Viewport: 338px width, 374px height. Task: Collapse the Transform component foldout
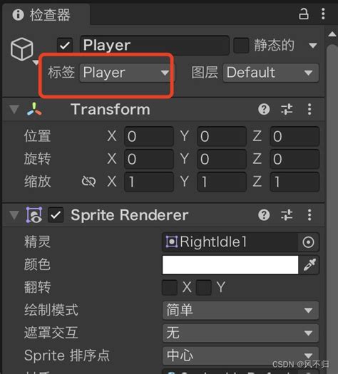pyautogui.click(x=14, y=110)
